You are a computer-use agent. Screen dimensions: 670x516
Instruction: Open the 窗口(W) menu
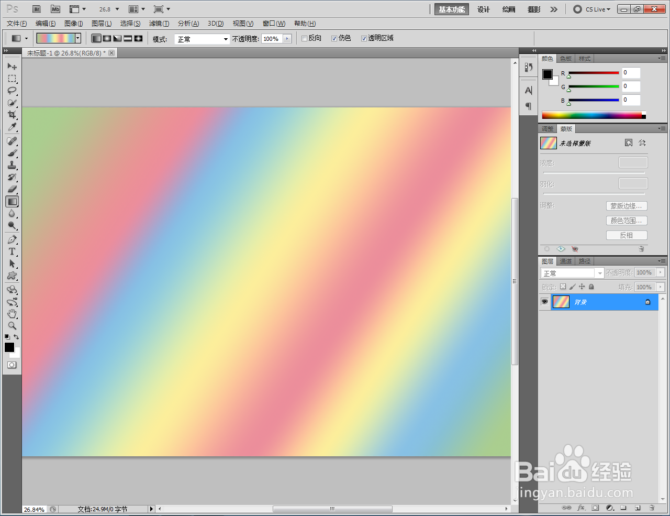pos(274,24)
